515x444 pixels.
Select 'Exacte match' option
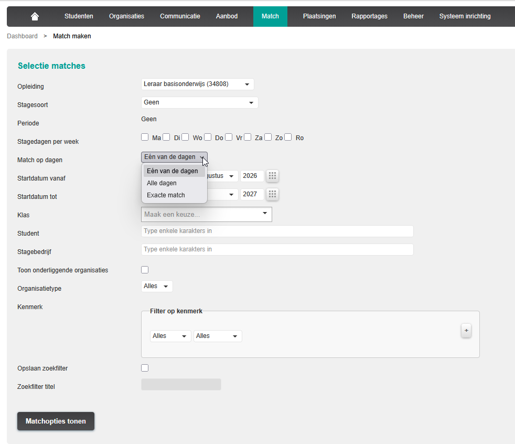point(174,195)
